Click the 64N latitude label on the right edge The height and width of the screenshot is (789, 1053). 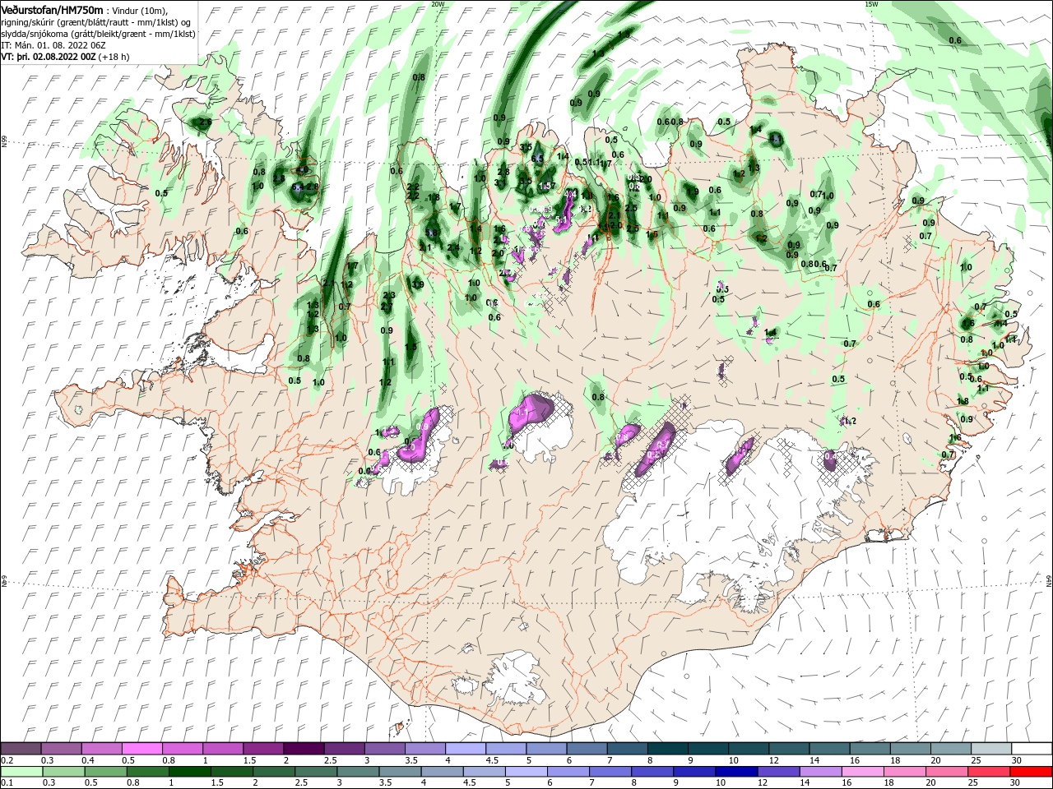(x=1049, y=581)
